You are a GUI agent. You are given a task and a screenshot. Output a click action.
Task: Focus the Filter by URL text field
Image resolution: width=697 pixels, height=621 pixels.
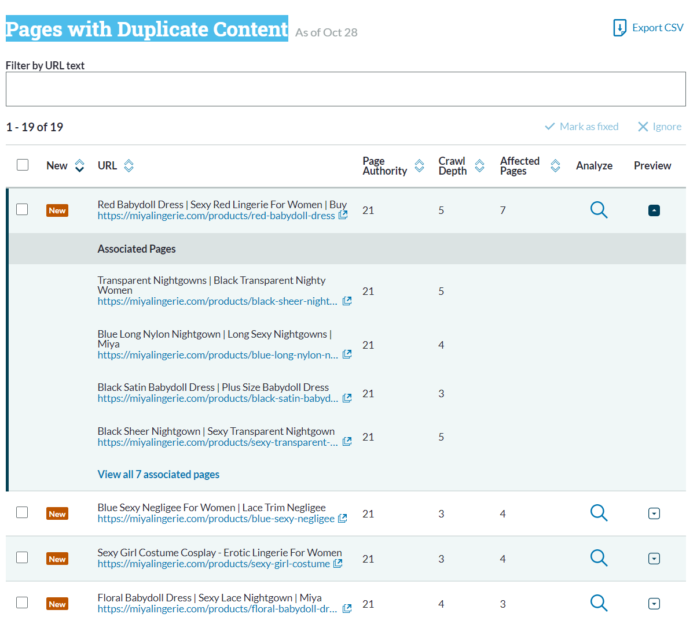coord(346,89)
